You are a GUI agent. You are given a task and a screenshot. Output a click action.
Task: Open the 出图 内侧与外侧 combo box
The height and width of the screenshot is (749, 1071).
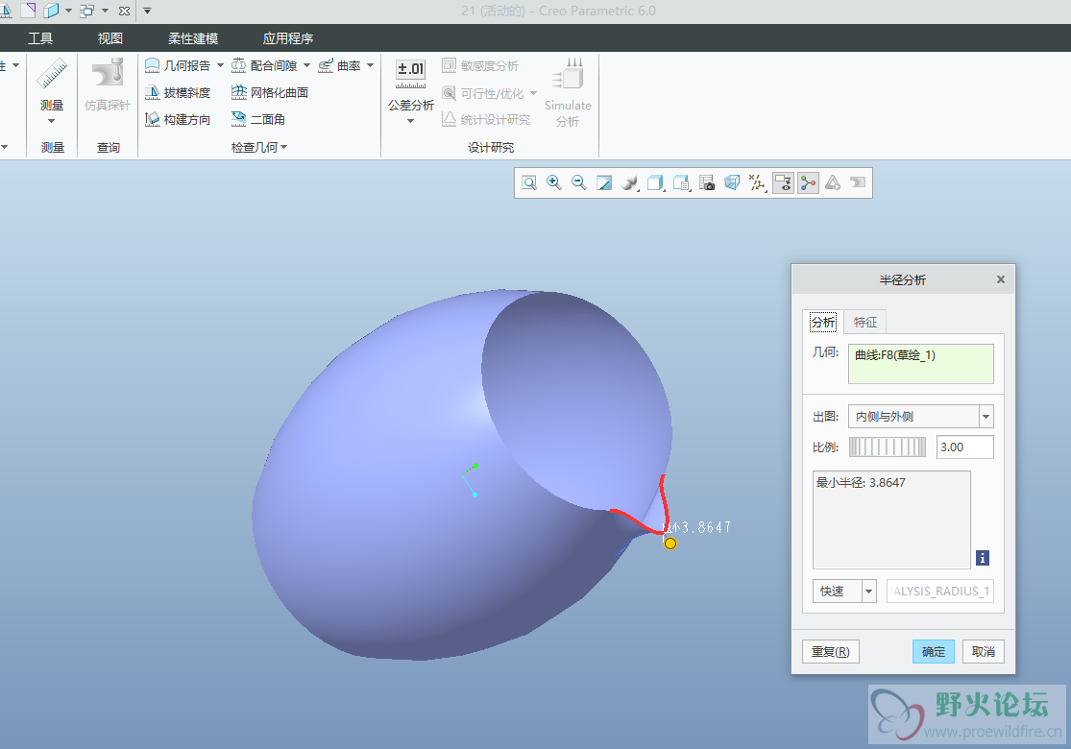click(x=921, y=417)
